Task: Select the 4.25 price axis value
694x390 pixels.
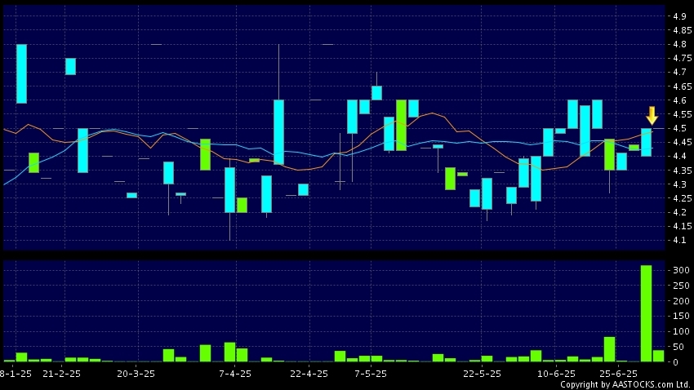Action: click(x=682, y=198)
